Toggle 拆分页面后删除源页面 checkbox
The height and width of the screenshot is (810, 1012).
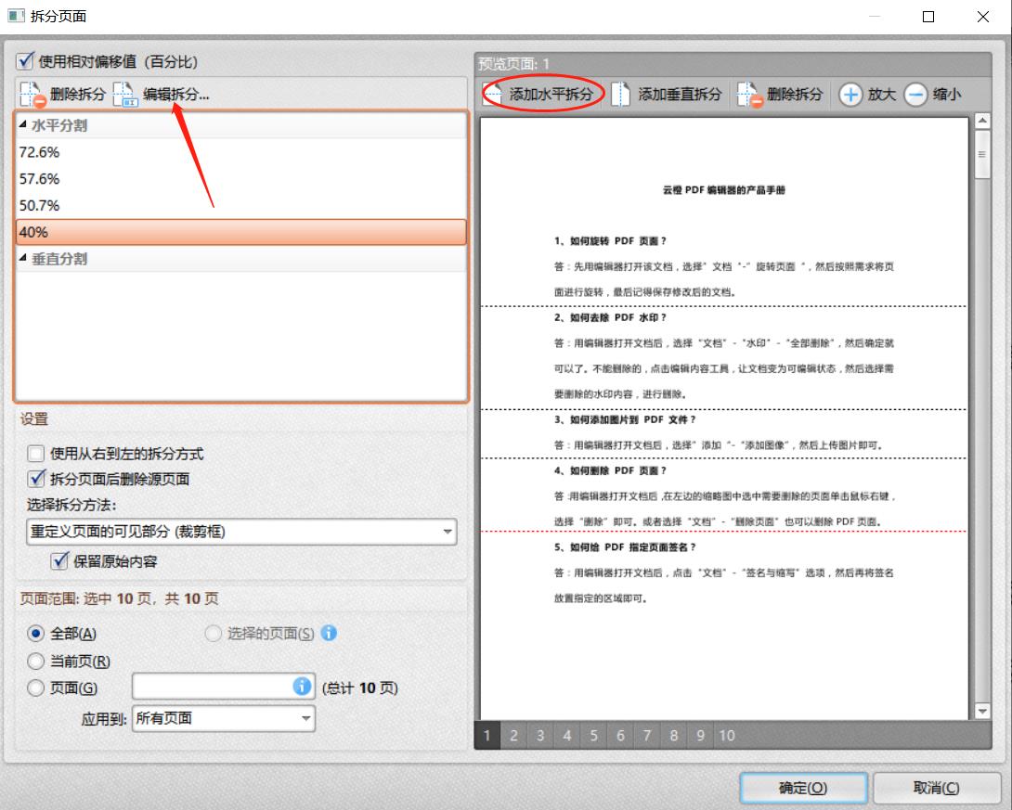(x=37, y=479)
